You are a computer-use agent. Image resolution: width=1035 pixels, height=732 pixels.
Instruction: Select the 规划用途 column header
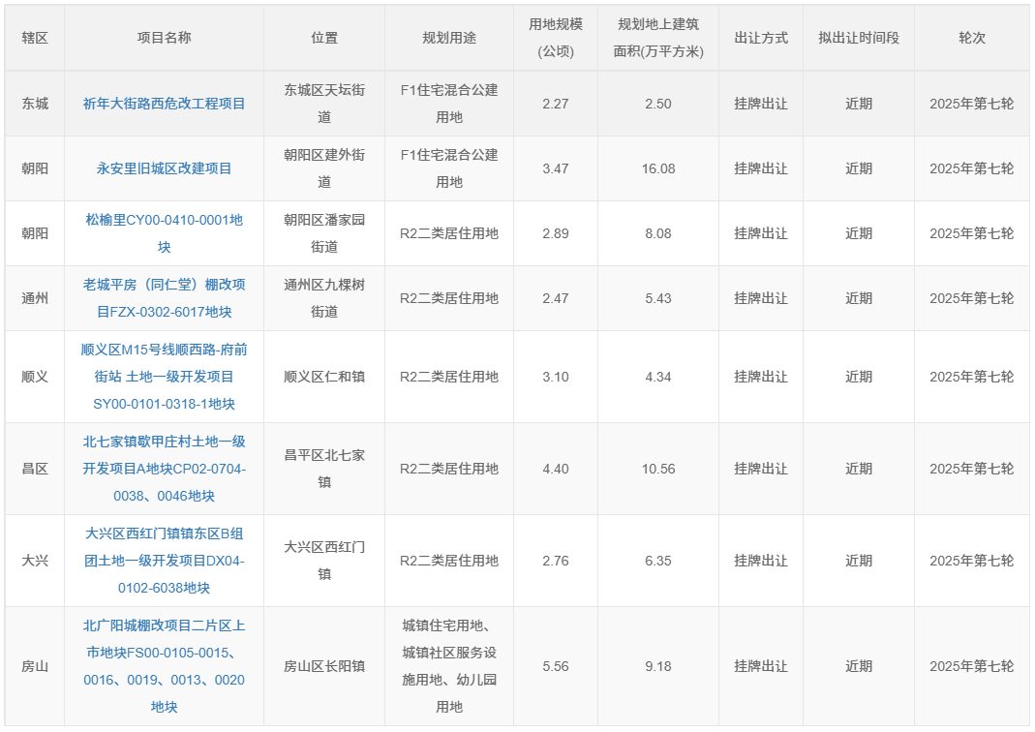pos(449,38)
